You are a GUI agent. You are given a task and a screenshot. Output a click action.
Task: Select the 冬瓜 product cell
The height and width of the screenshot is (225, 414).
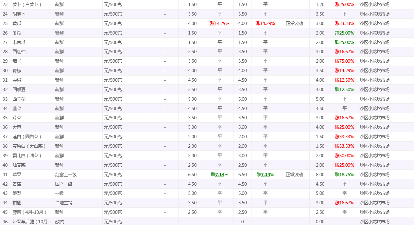(x=17, y=33)
